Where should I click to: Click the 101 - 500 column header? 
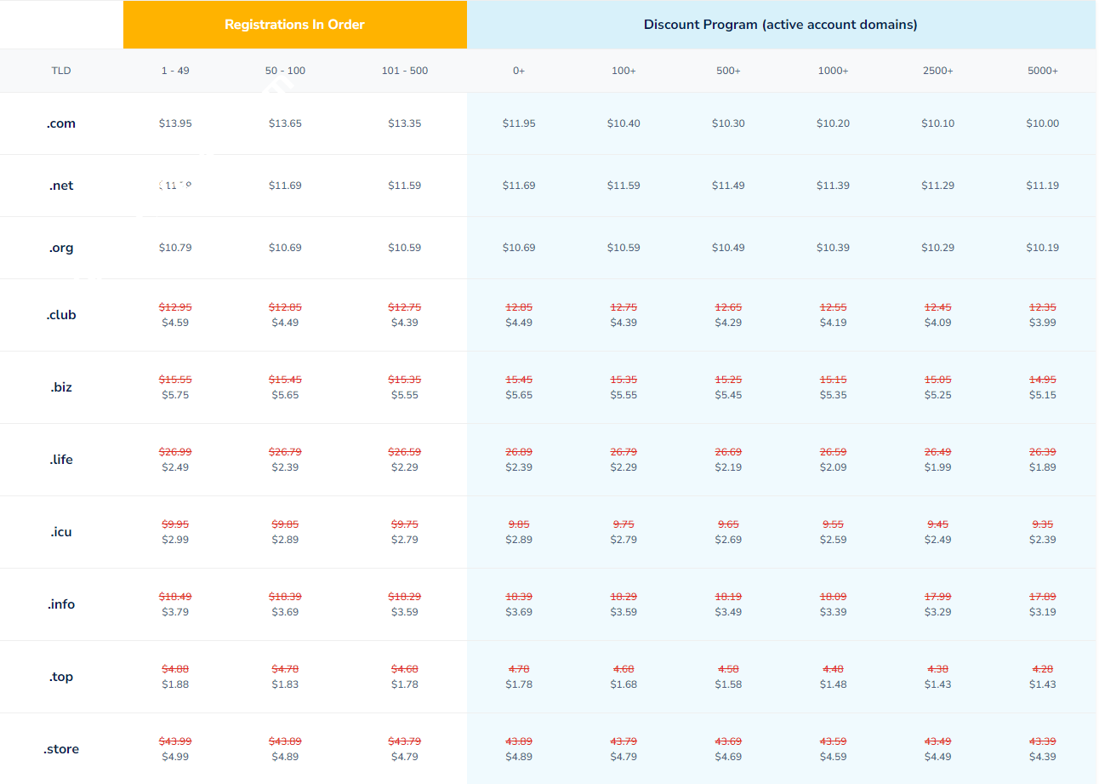(x=405, y=71)
